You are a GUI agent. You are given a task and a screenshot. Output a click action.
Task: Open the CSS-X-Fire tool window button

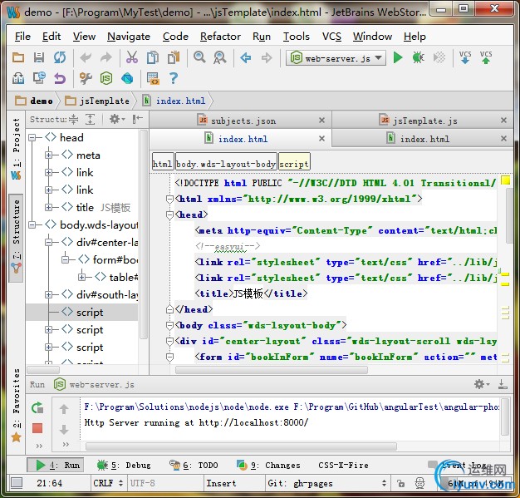point(343,465)
